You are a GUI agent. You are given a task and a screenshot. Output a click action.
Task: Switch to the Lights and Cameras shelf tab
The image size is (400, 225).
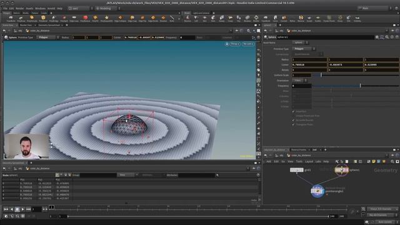(x=201, y=13)
